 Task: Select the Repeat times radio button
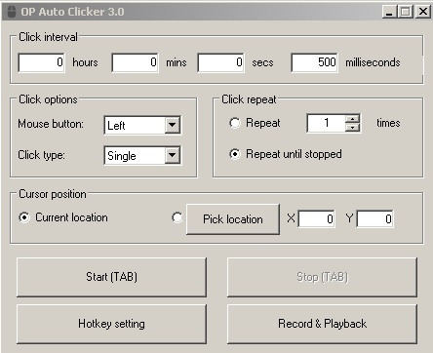tap(235, 123)
